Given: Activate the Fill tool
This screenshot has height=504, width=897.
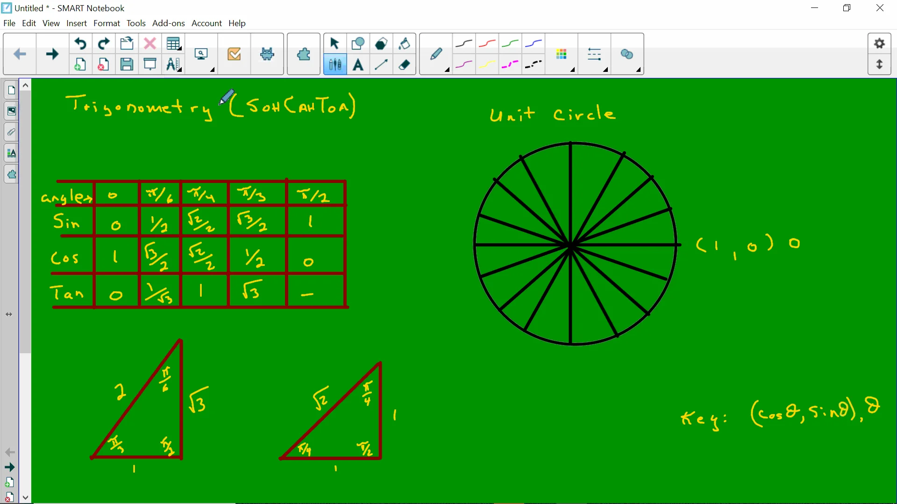Looking at the screenshot, I should (405, 43).
